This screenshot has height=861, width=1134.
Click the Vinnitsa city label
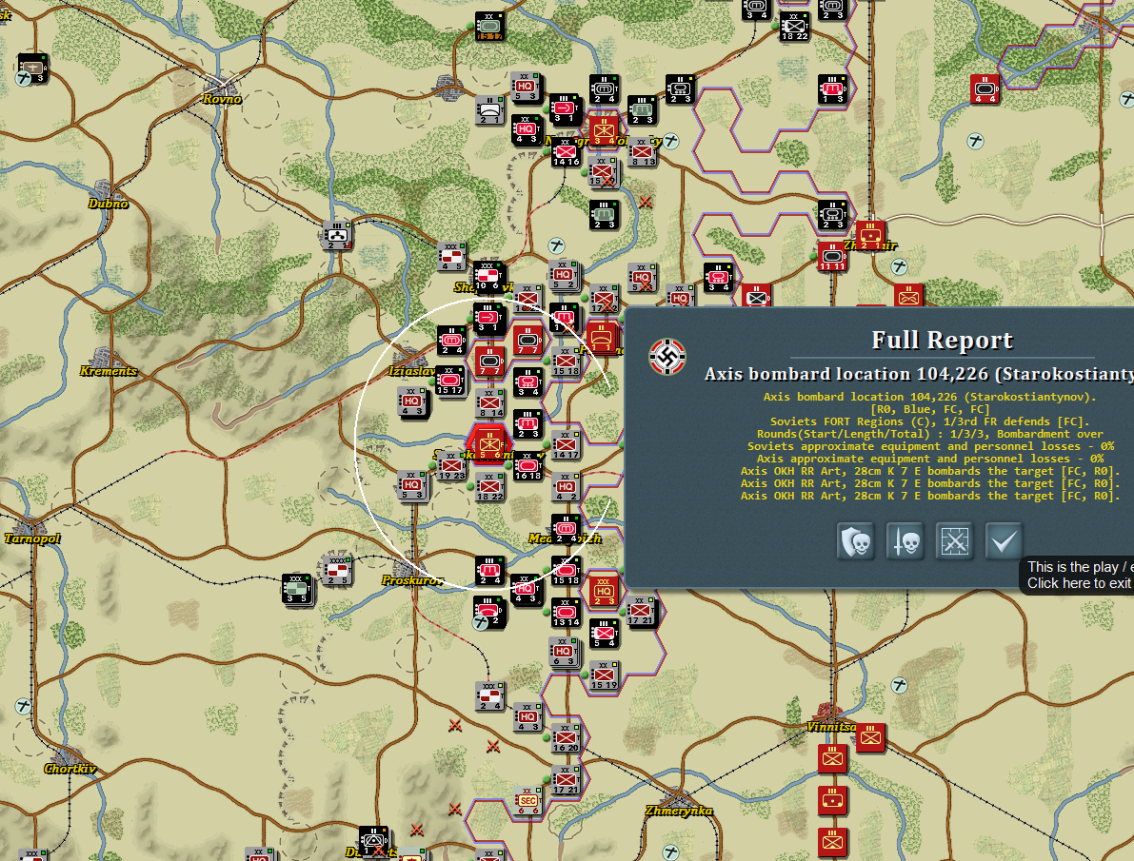click(831, 727)
